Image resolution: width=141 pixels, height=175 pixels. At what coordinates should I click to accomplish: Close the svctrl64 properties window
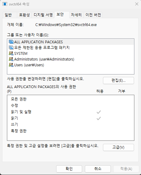(x=137, y=4)
